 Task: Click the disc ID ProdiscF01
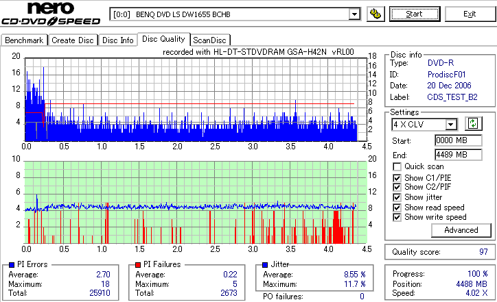[446, 75]
